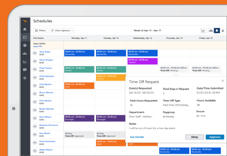Select Wade Wilson's Thursday Bartender shift

point(174,151)
